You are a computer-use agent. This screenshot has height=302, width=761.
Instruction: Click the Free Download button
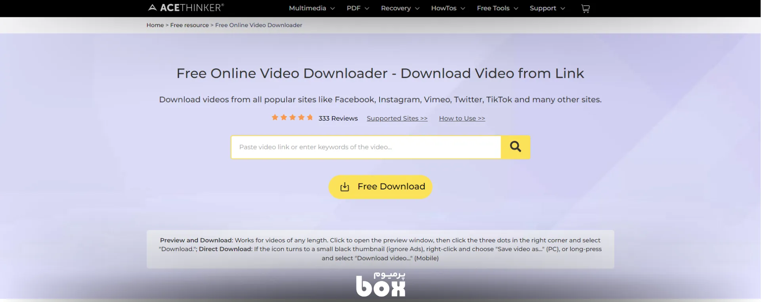(x=380, y=187)
